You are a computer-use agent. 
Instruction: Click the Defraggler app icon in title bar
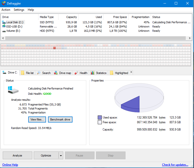[x=4, y=3]
